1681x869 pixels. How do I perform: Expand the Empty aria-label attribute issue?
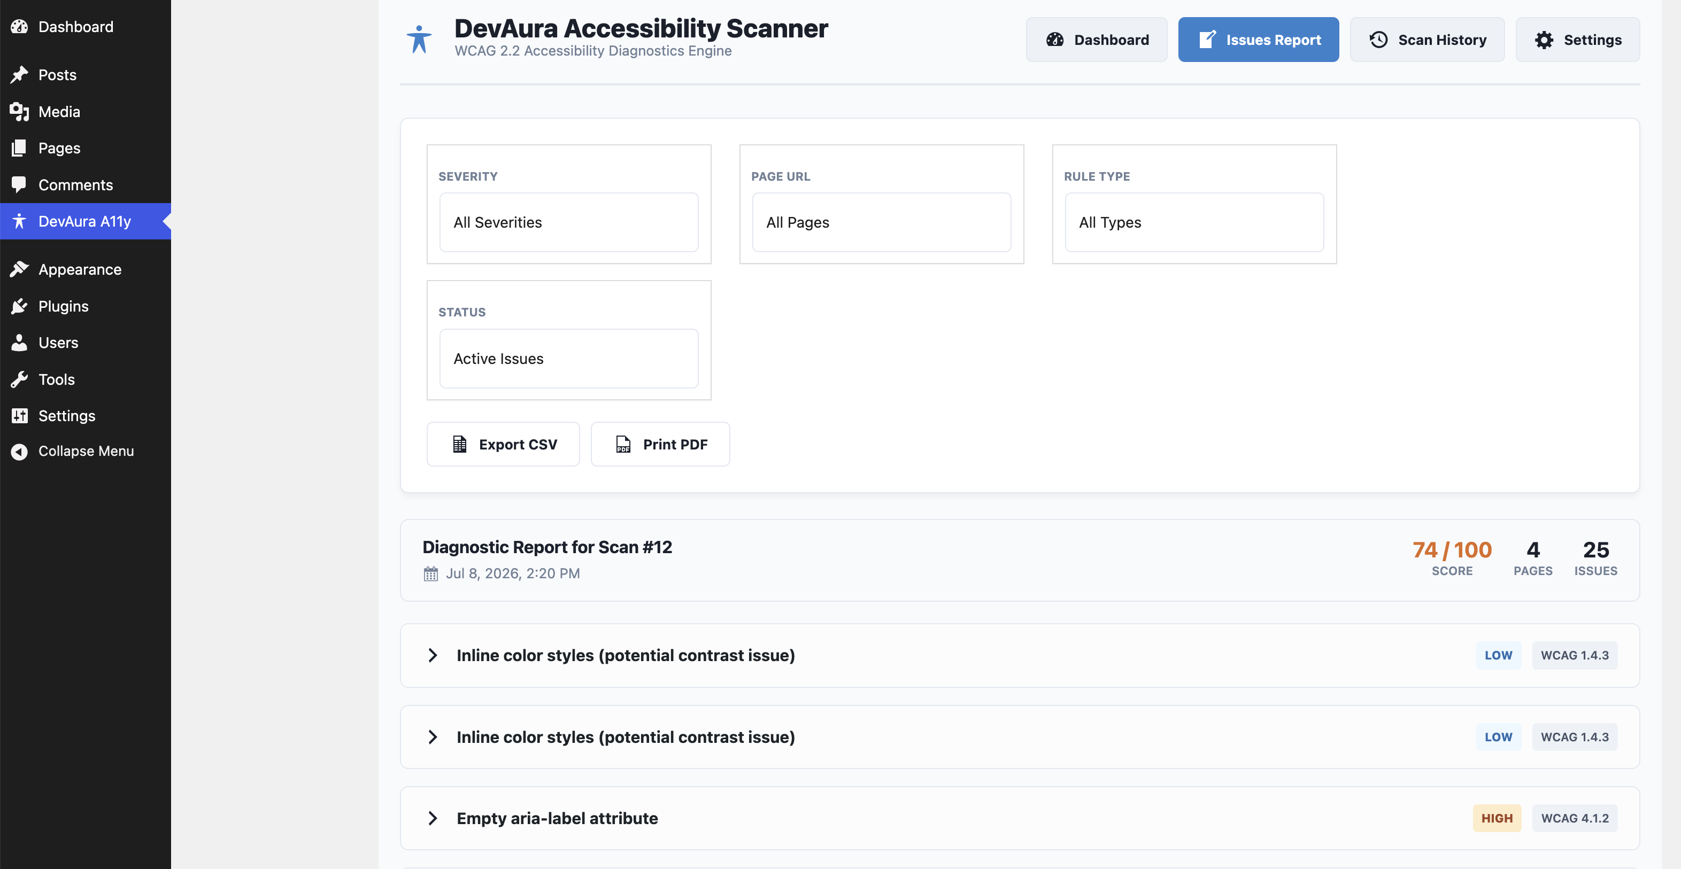click(x=1019, y=818)
